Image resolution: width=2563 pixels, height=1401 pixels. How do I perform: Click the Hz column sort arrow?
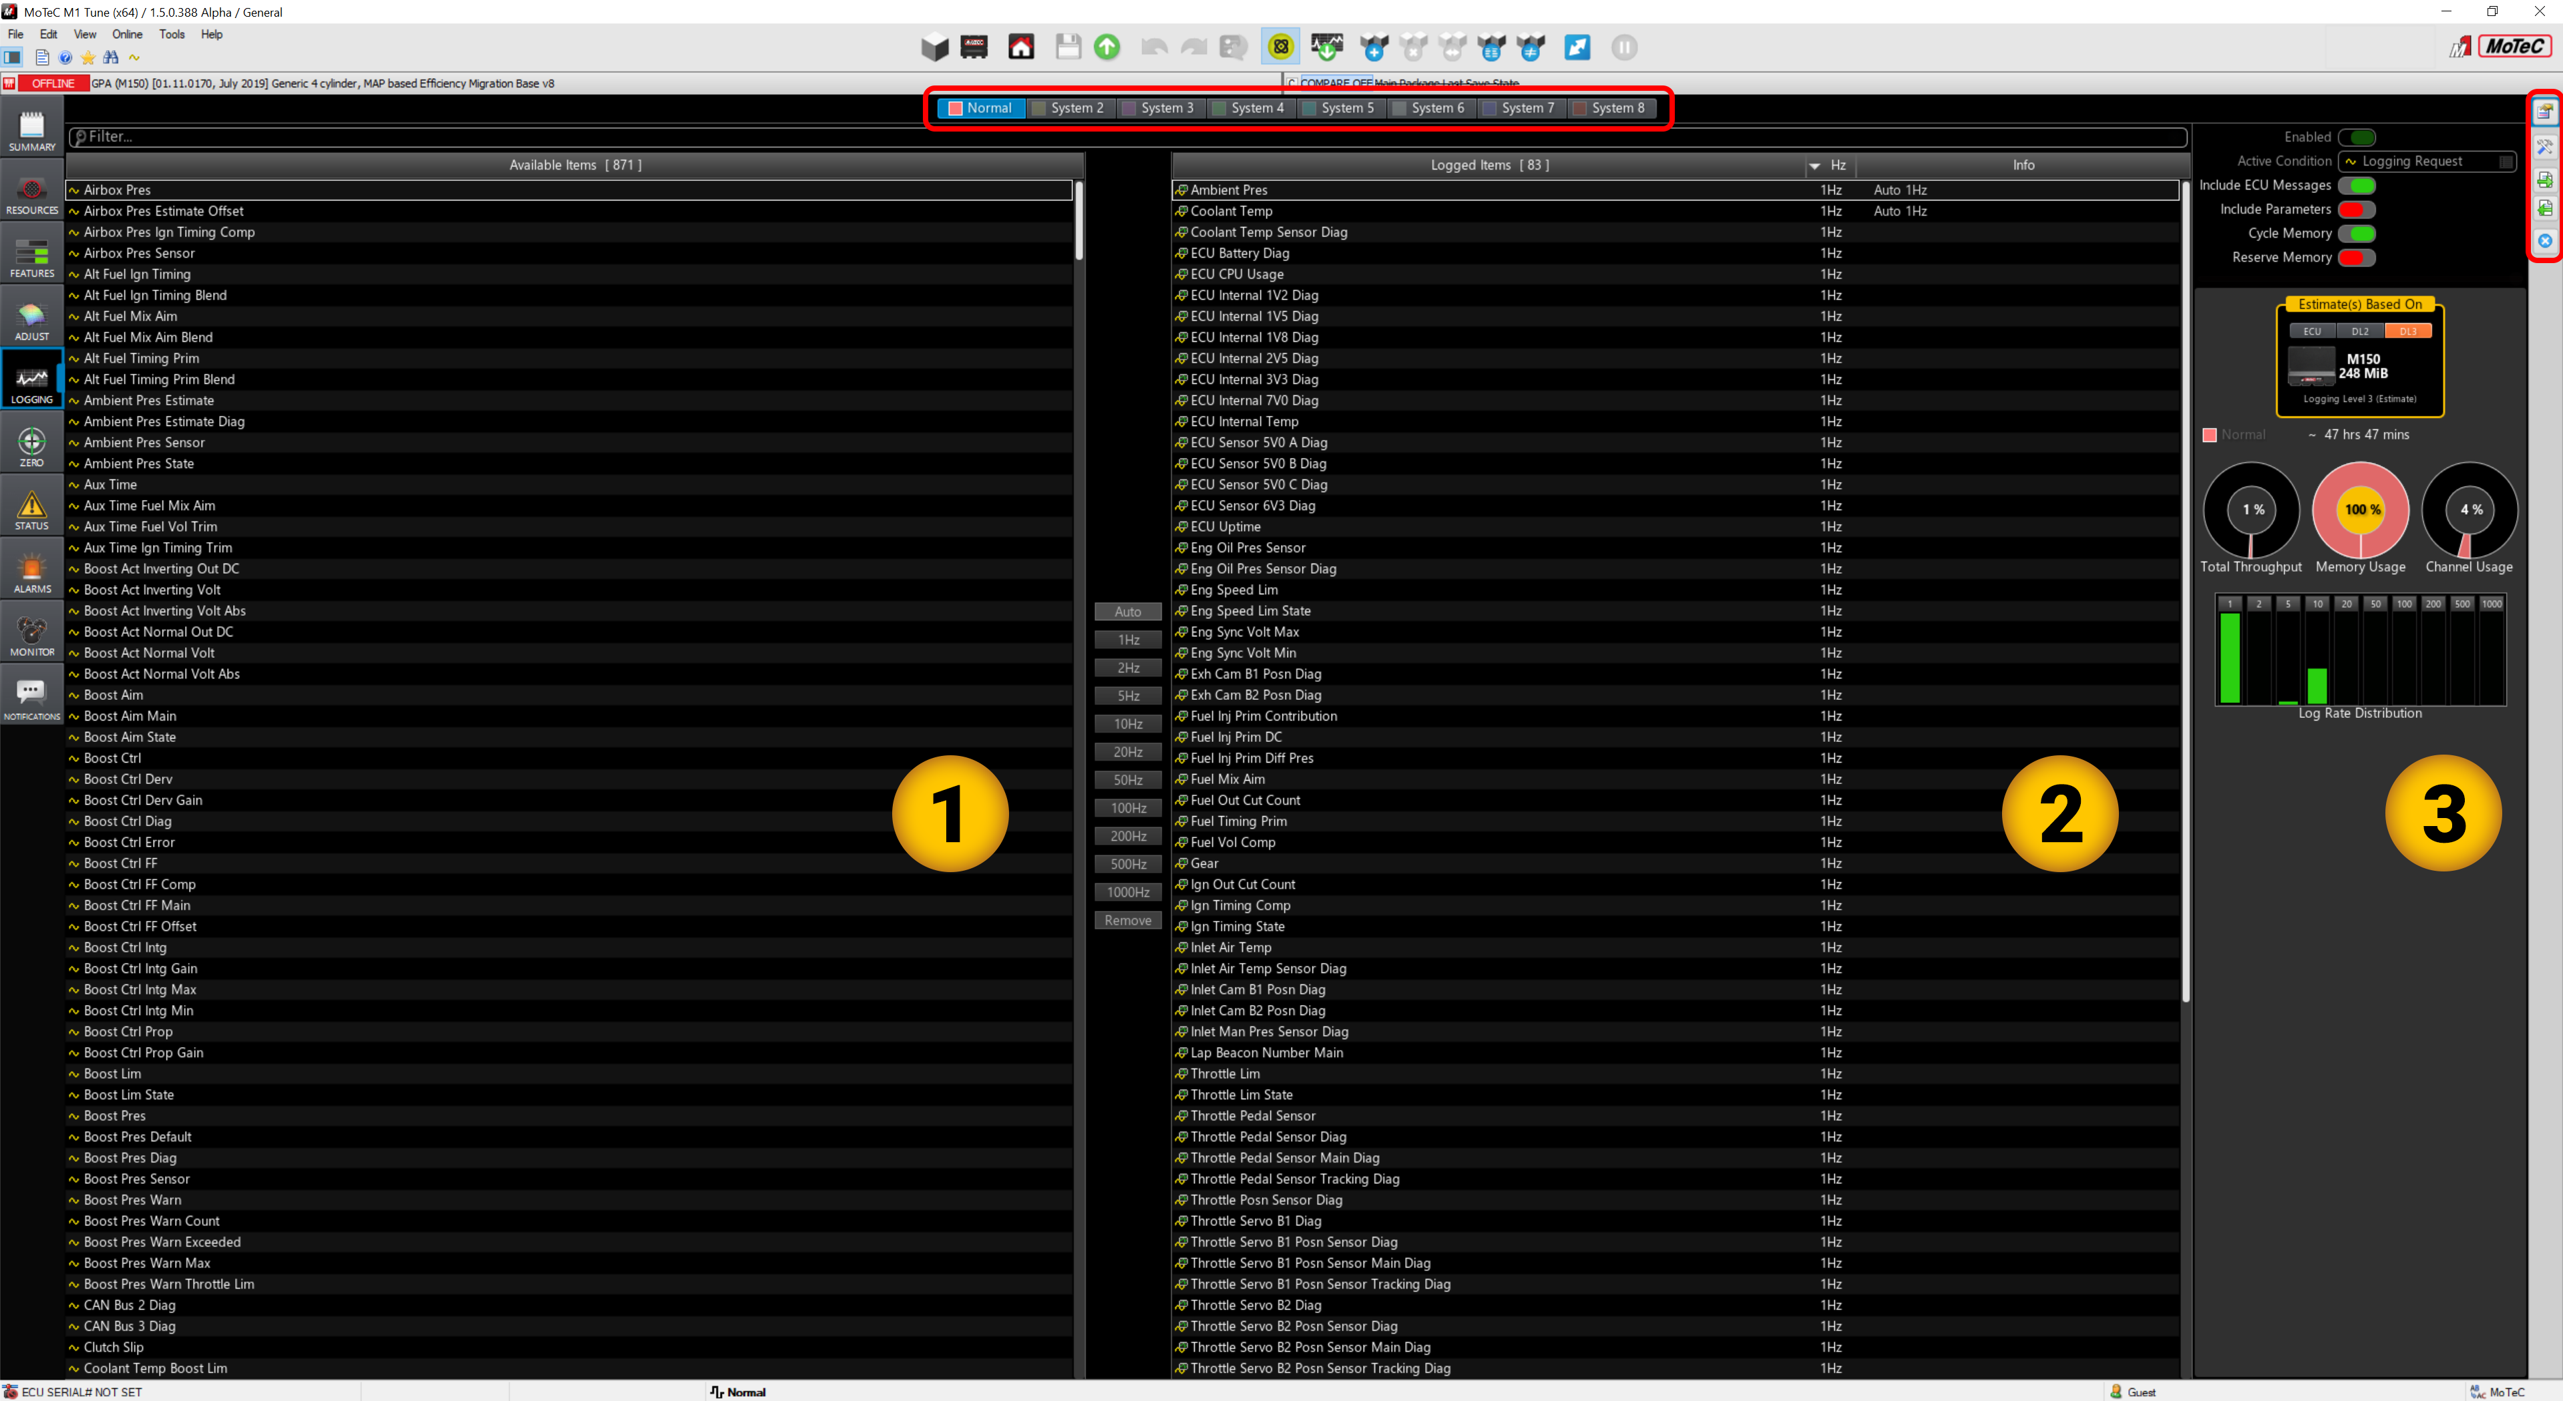coord(1814,166)
